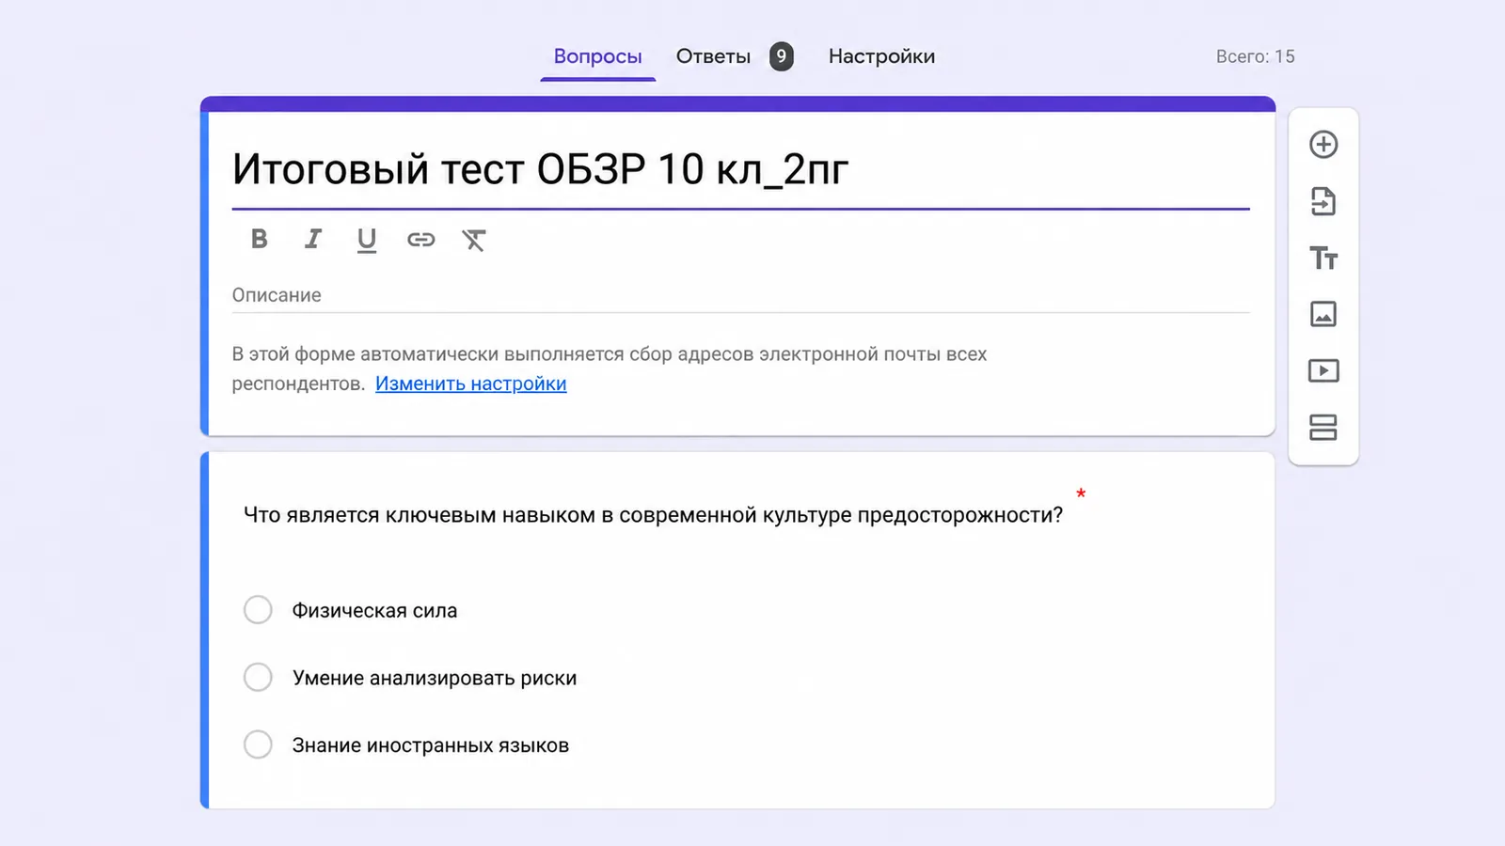The height and width of the screenshot is (846, 1505).
Task: Click the responses count badge 9
Action: 781,56
